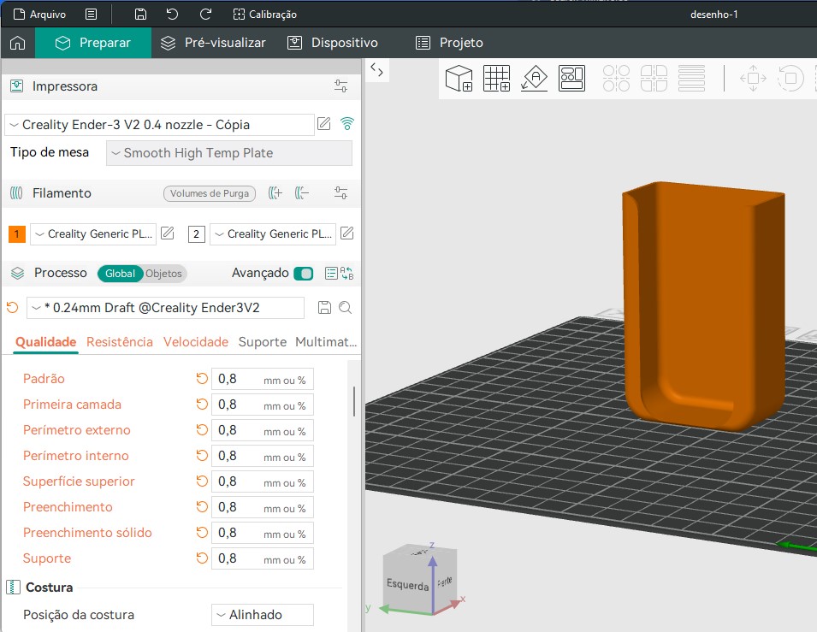Screen dimensions: 817x632
Task: Open the Posição da costura dropdown
Action: (x=262, y=615)
